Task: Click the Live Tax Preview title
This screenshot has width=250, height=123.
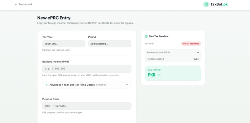Action: click(x=158, y=36)
